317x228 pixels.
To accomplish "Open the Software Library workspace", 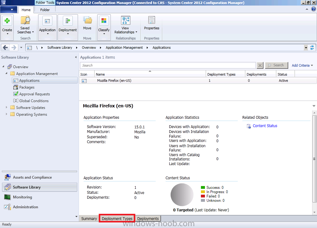I will [x=40, y=187].
